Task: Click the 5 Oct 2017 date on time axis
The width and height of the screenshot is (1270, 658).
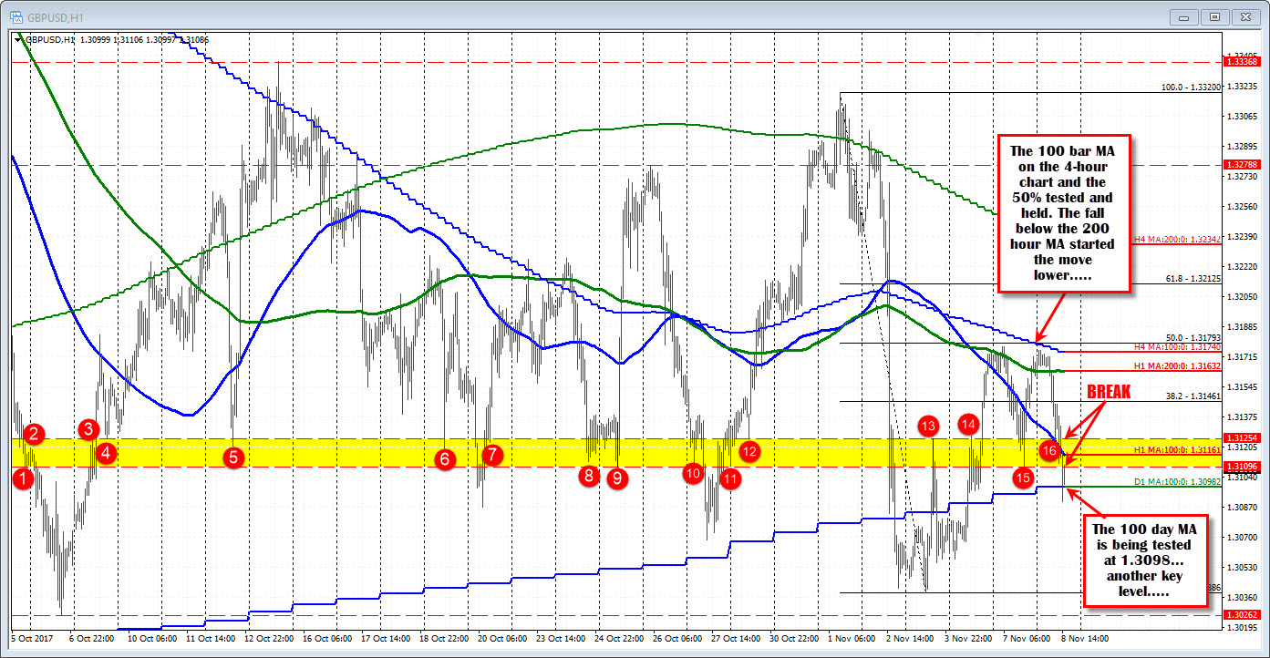Action: [32, 639]
